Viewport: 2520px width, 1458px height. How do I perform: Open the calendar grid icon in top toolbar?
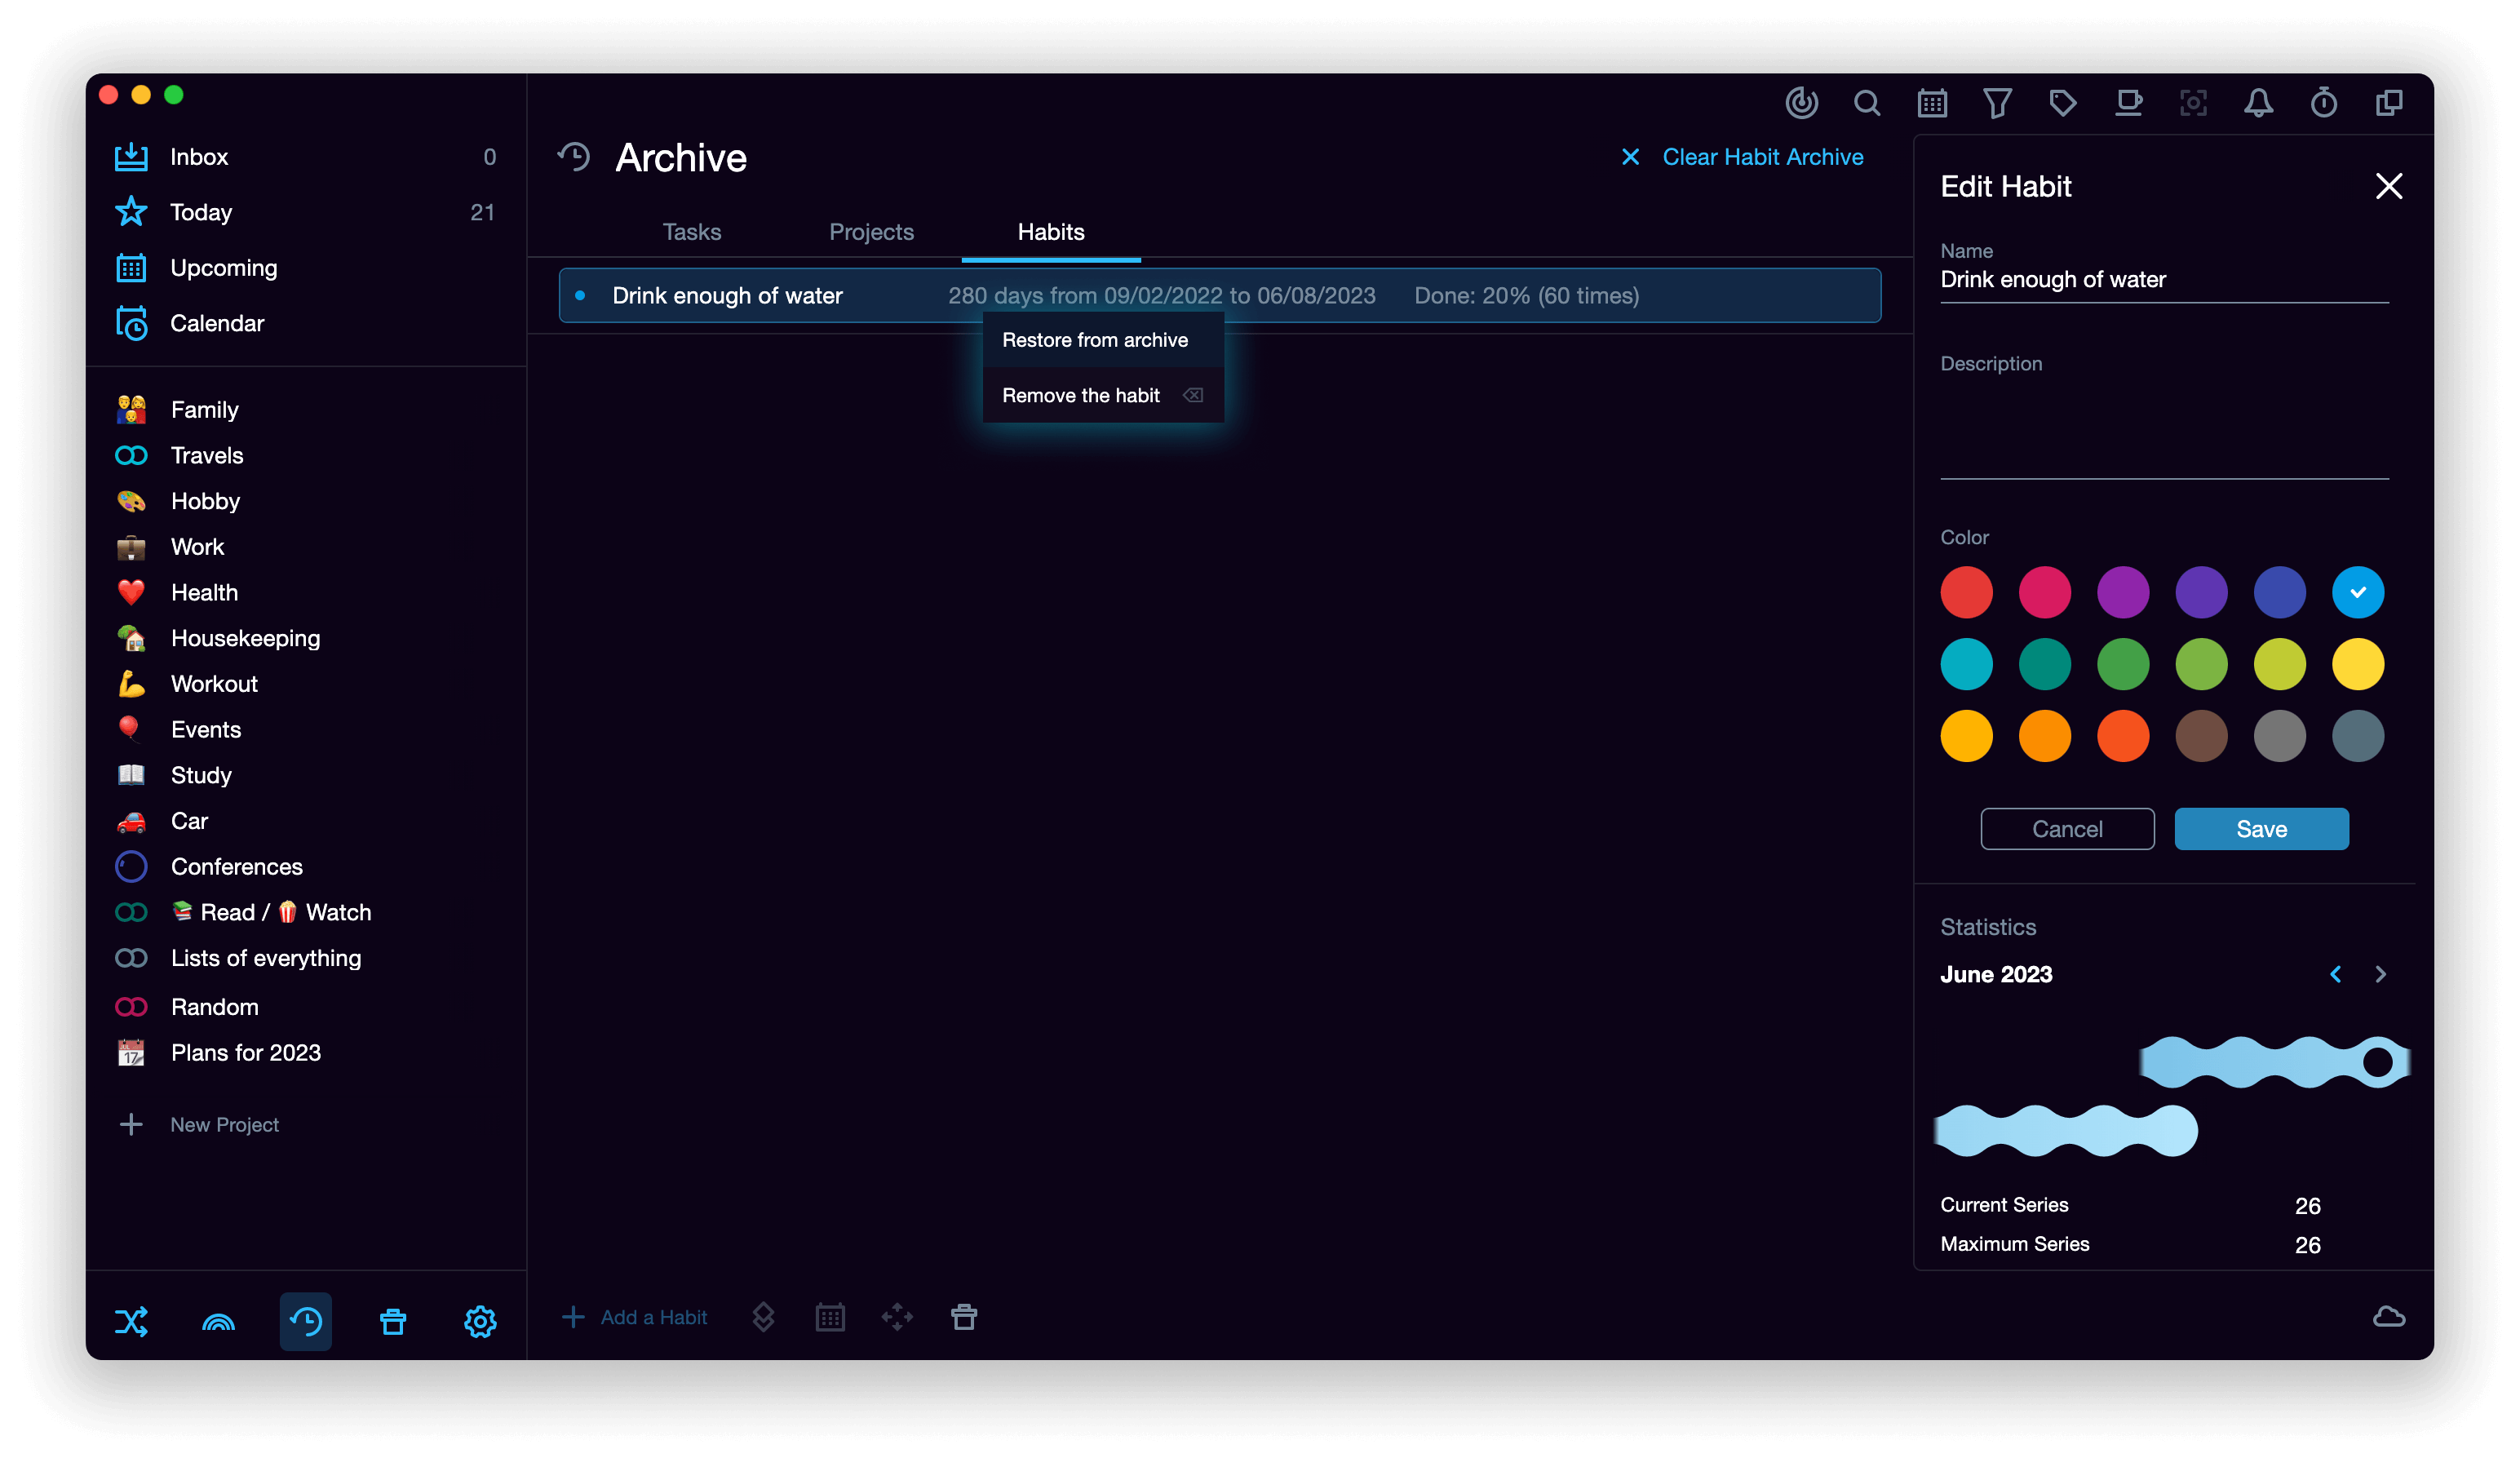1932,103
